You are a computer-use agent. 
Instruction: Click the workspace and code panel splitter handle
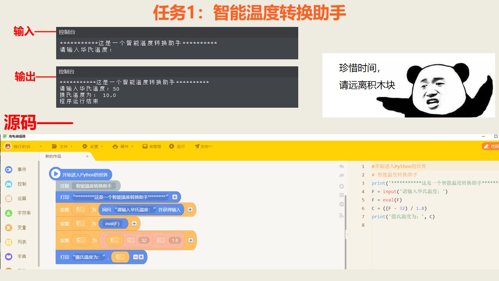[x=348, y=234]
